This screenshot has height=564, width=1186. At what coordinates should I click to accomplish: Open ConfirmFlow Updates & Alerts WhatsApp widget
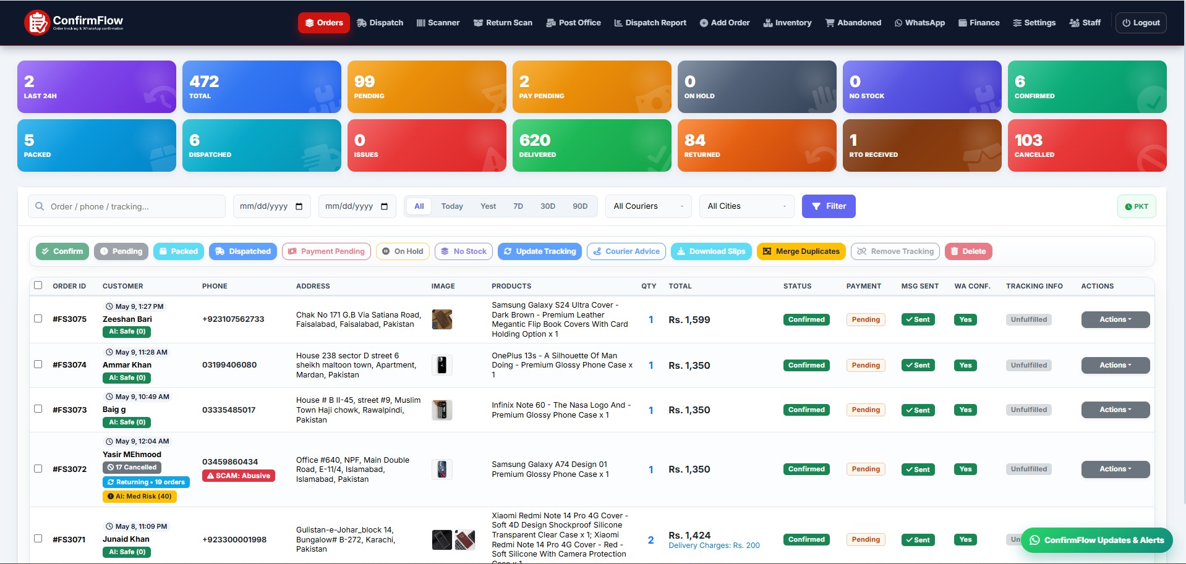[x=1096, y=540]
